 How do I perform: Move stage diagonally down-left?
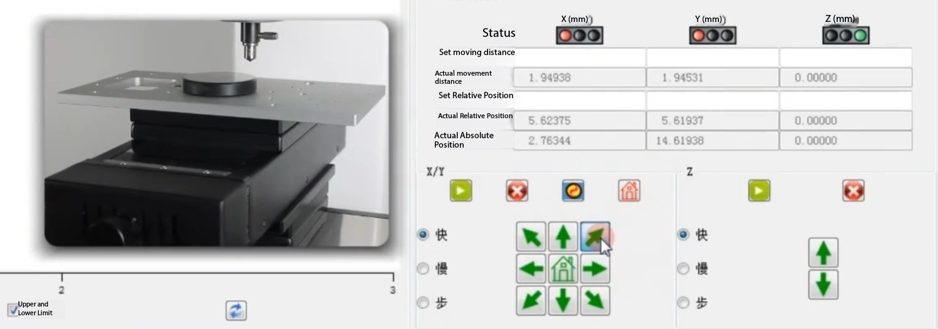tap(531, 301)
